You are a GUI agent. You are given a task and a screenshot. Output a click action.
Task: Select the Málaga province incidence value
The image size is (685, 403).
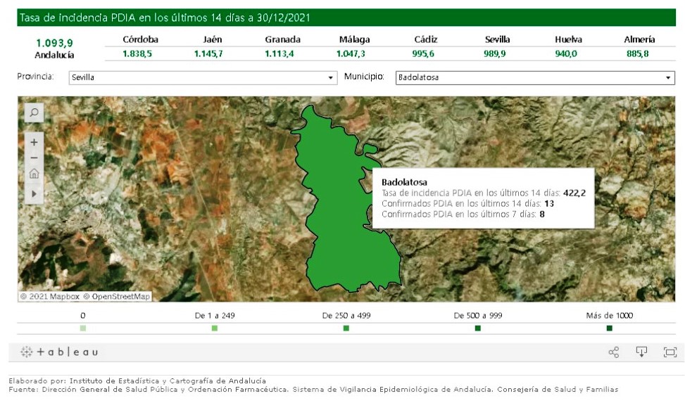click(x=353, y=53)
